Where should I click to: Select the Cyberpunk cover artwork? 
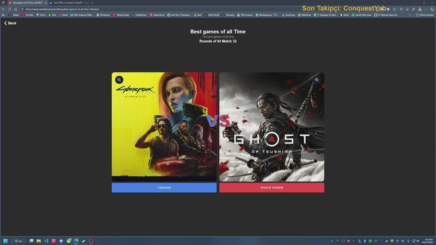point(164,127)
